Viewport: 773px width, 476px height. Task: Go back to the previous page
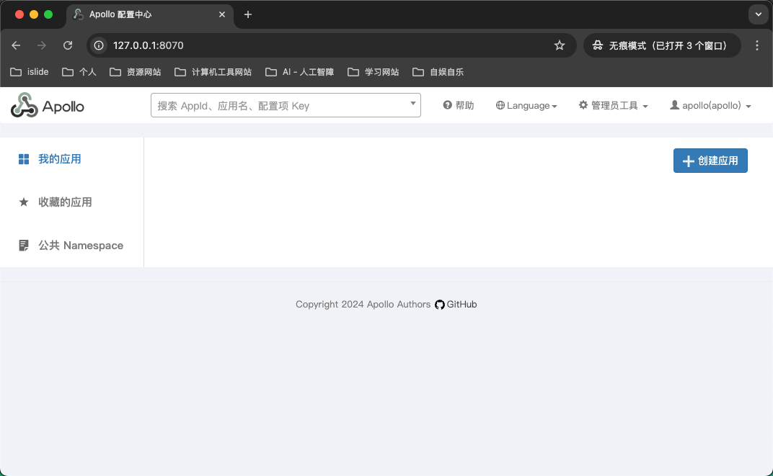pos(16,45)
